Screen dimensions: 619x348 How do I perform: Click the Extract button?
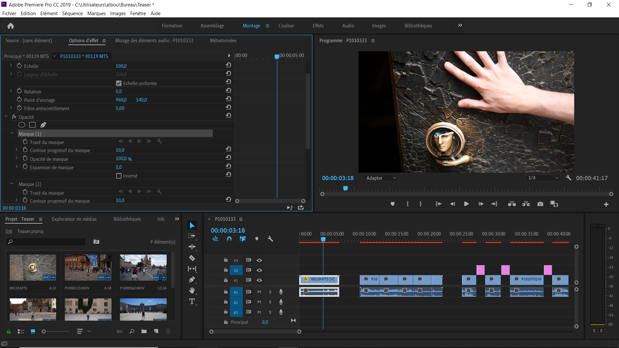[526, 204]
